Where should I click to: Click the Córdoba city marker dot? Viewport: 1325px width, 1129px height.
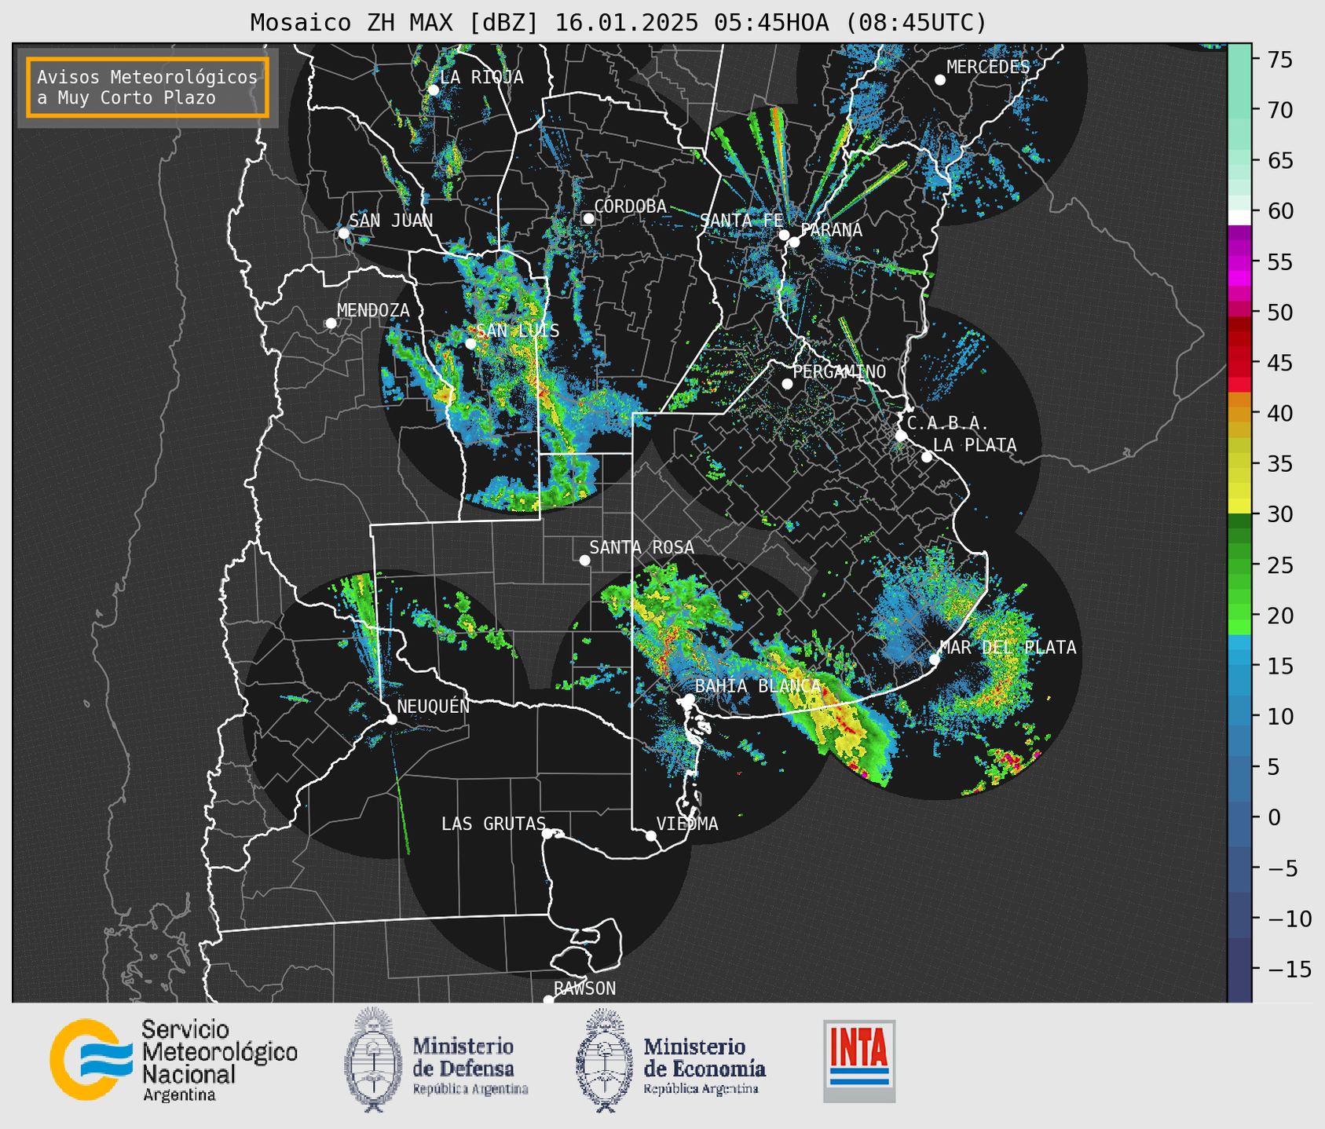click(588, 218)
